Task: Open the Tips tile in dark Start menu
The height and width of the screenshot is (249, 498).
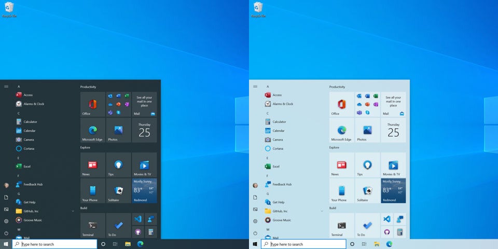Action: coord(118,165)
